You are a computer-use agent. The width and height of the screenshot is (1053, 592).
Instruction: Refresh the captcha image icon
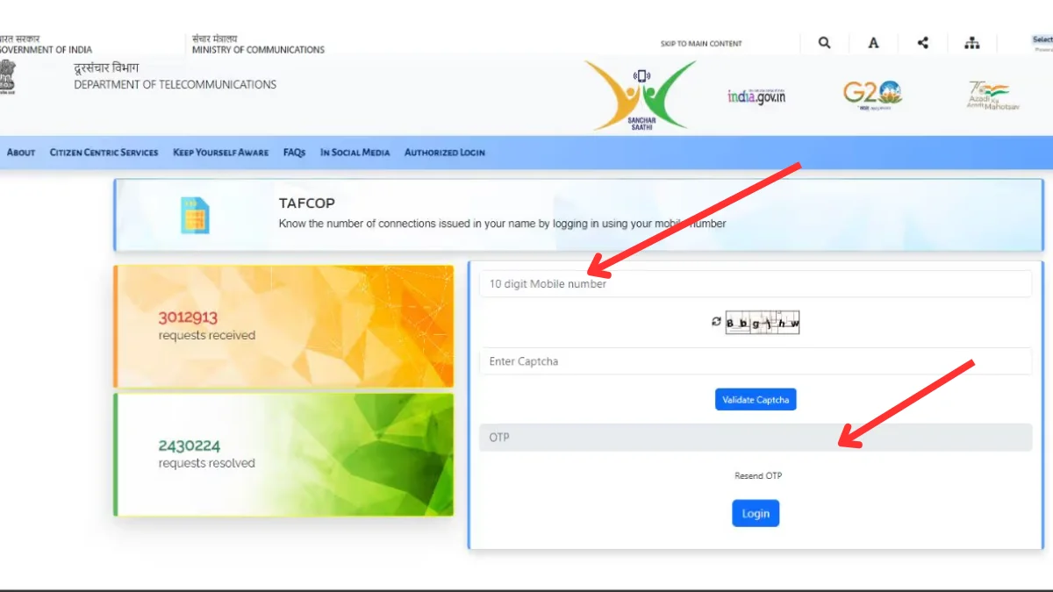(716, 322)
